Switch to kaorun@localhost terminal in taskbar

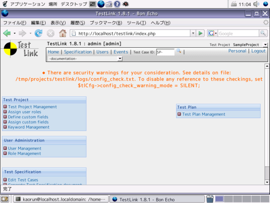click(x=61, y=199)
